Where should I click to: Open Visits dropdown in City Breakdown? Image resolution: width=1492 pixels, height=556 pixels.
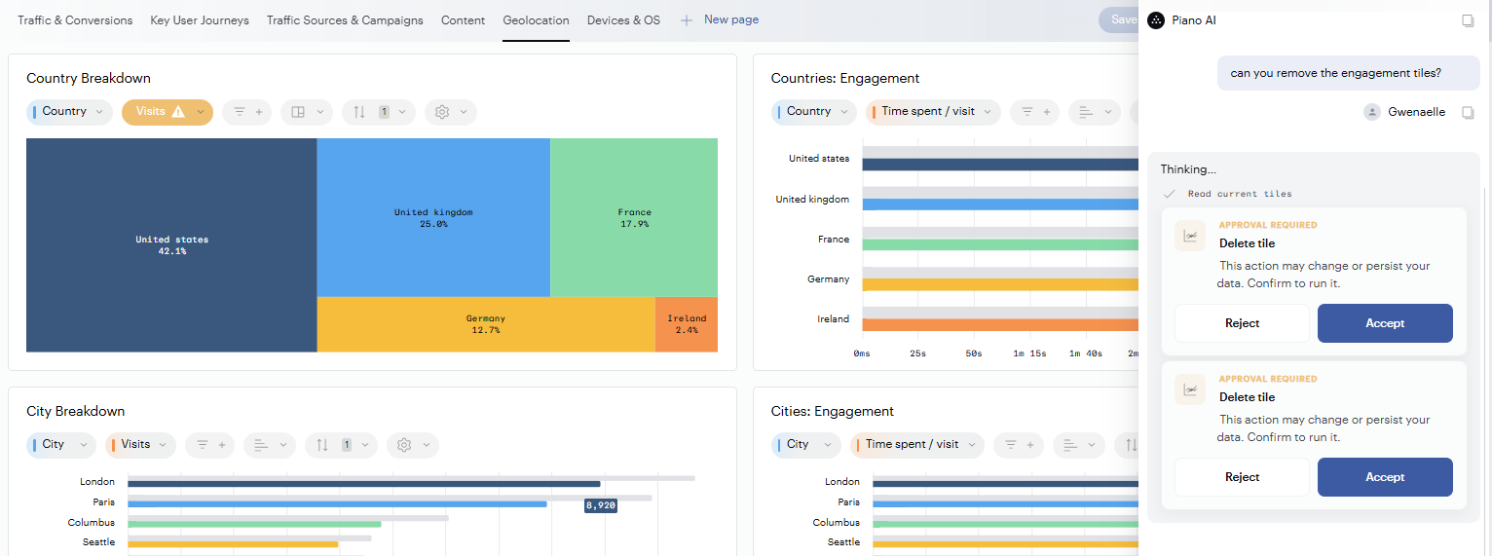[140, 445]
